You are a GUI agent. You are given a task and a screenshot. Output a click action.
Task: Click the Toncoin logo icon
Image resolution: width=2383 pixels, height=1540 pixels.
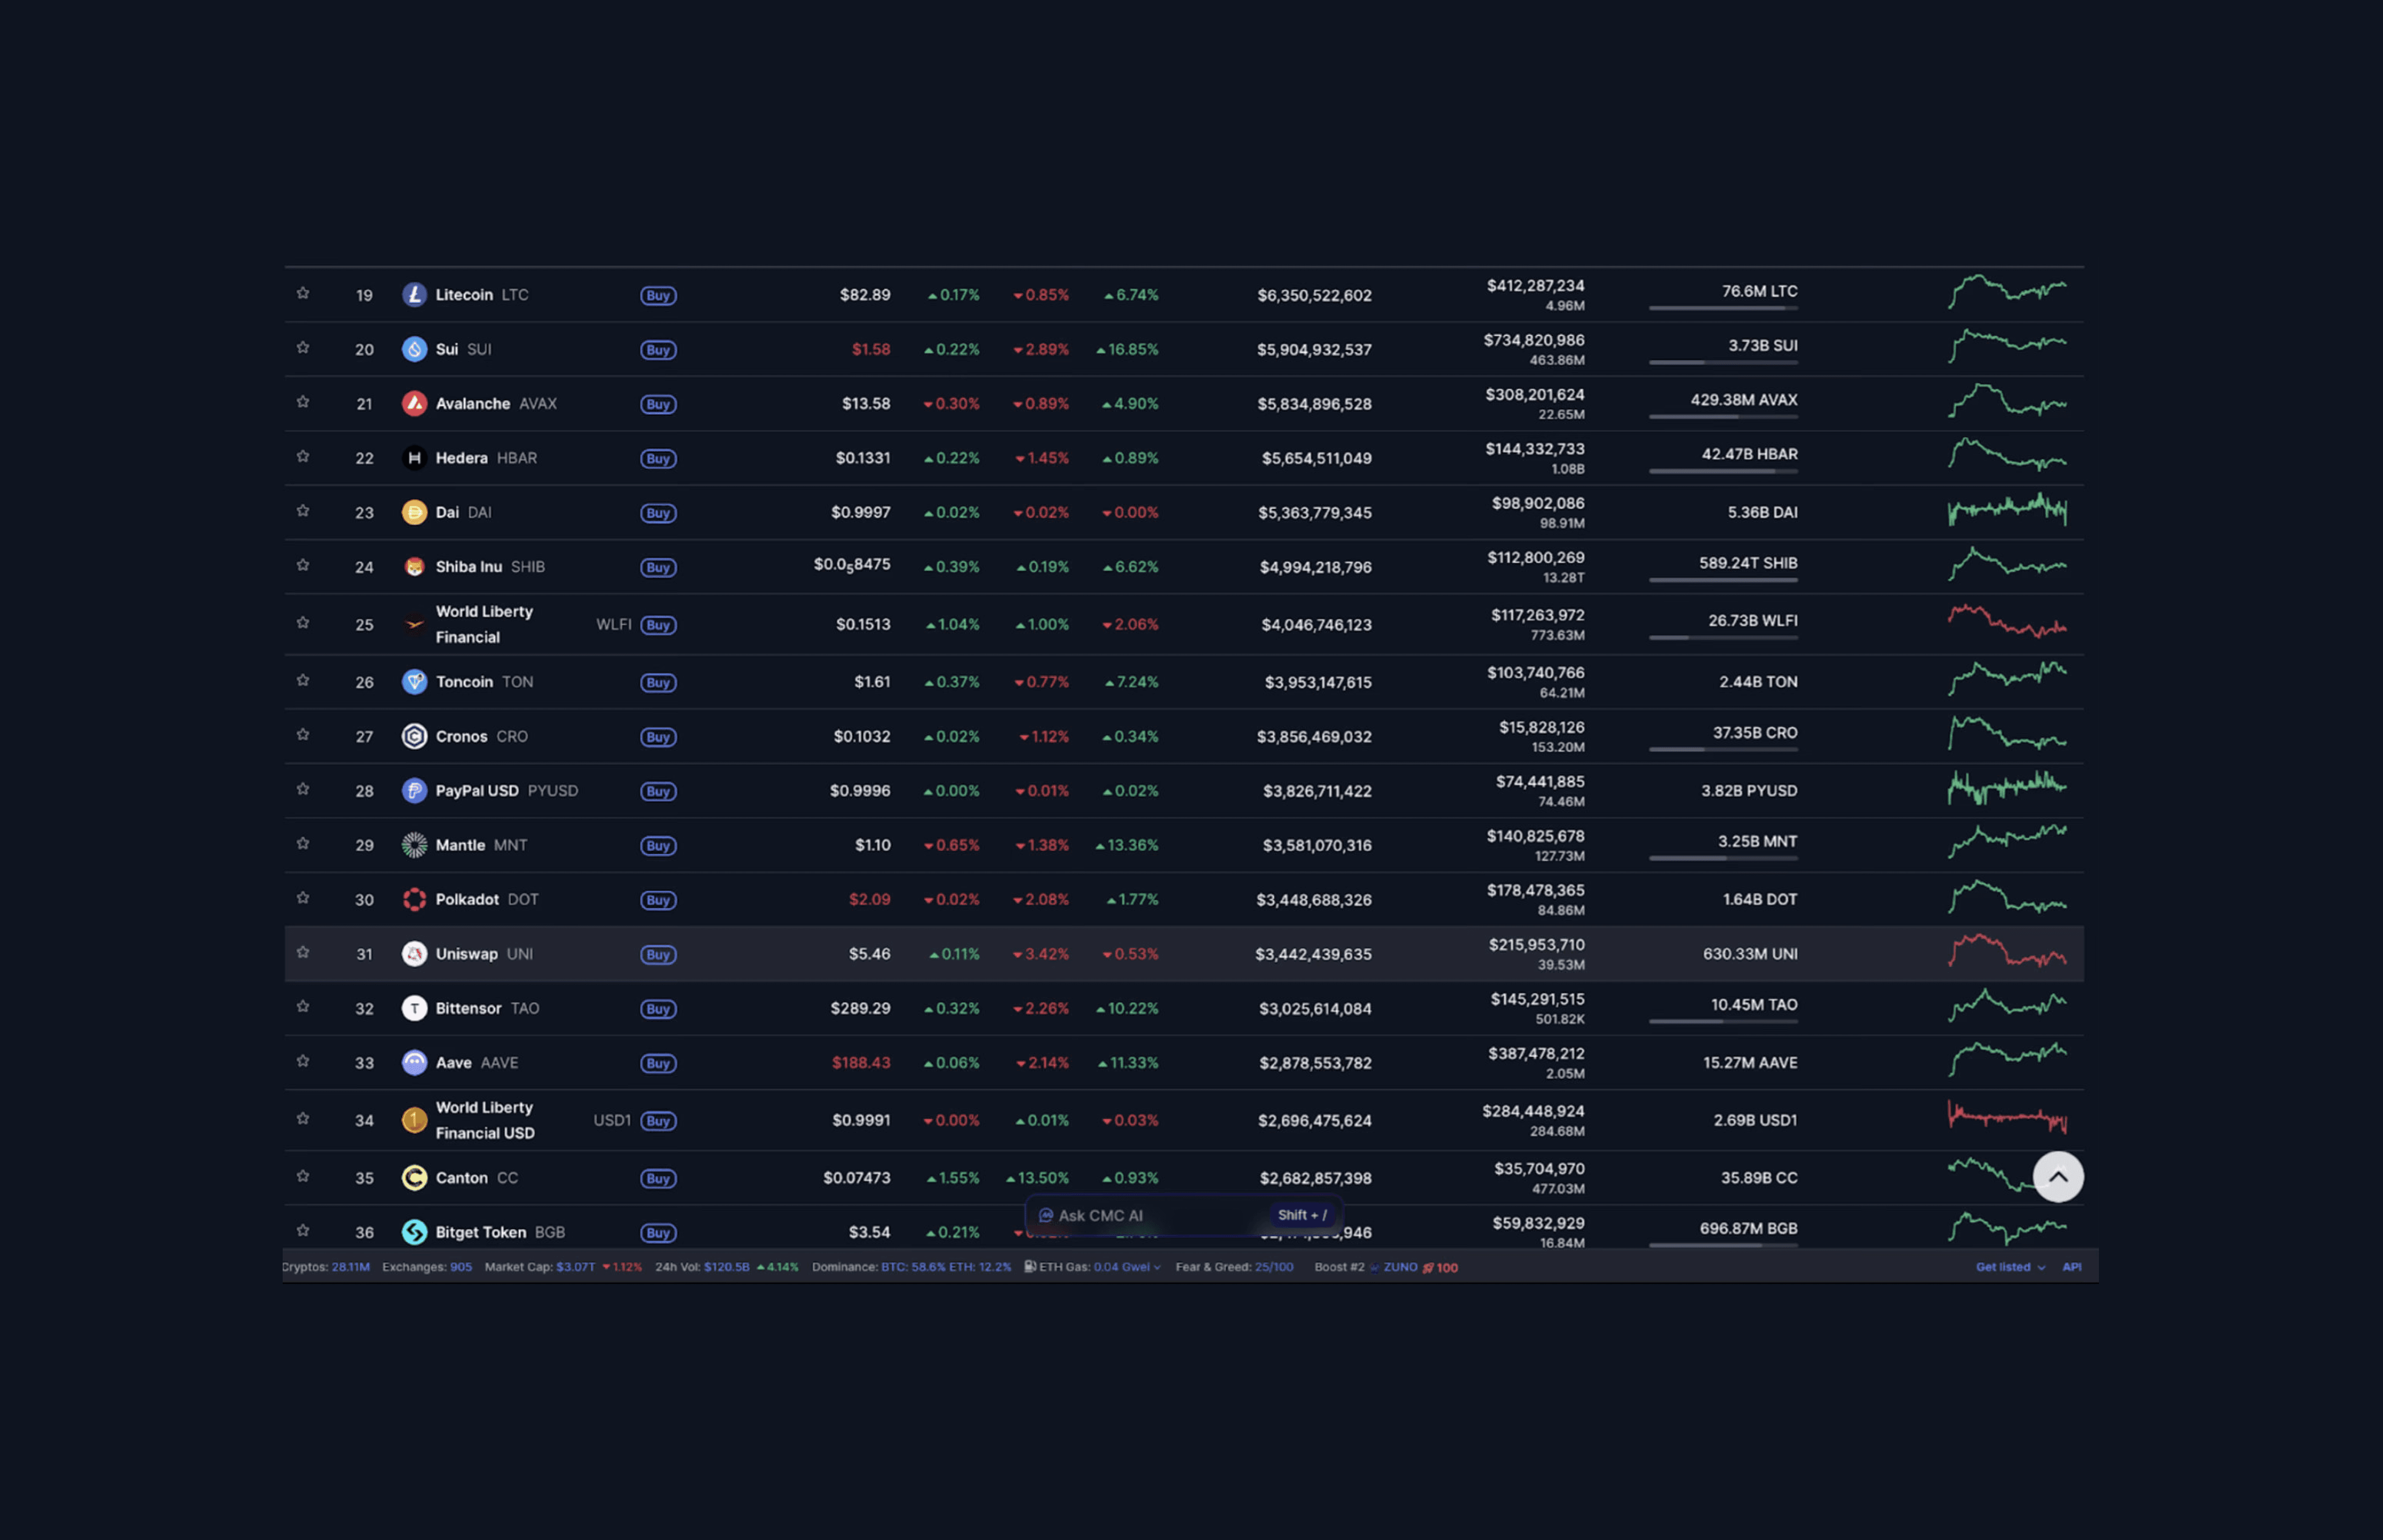(414, 682)
